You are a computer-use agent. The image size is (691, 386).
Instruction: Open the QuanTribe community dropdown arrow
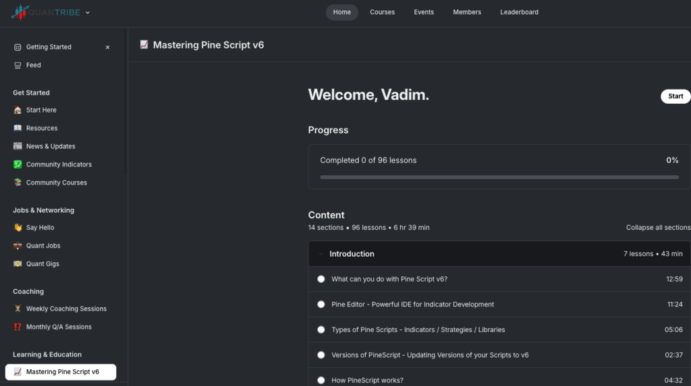point(88,12)
